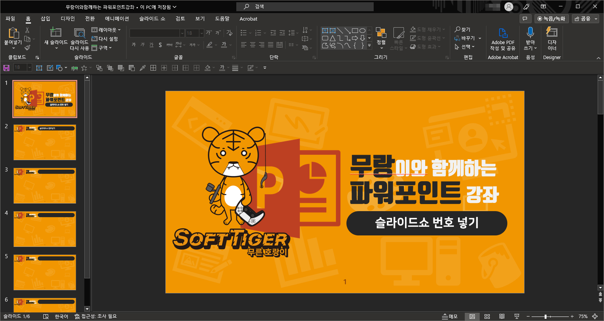Decrease font size with the smaller 가 icon
Viewport: 604px width, 321px height.
(218, 33)
